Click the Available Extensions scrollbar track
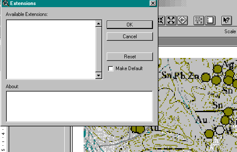 tap(99, 50)
